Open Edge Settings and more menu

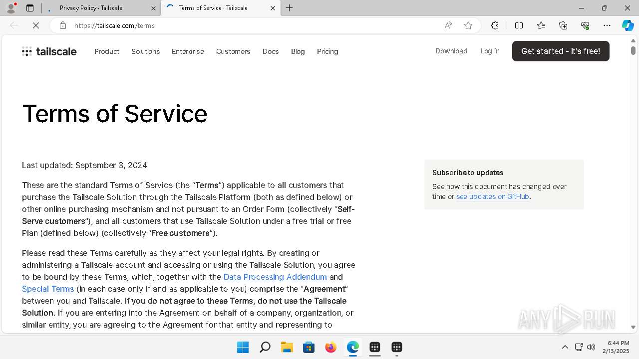pos(607,25)
